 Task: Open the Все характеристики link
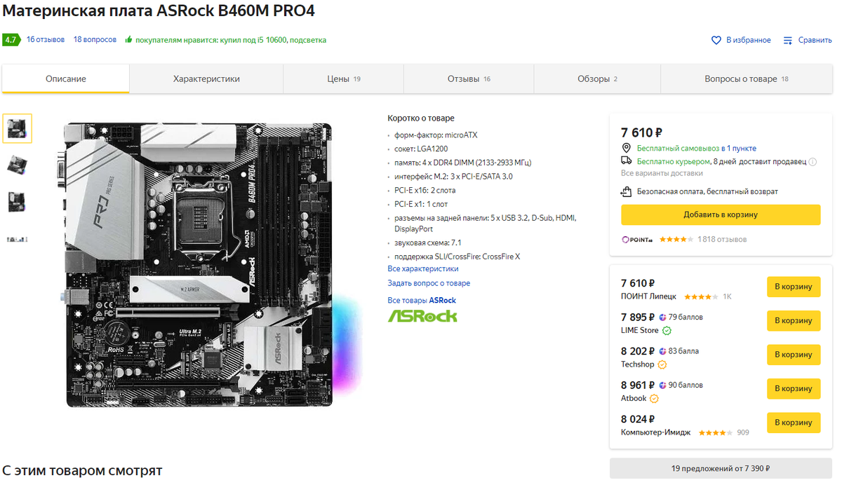[423, 269]
